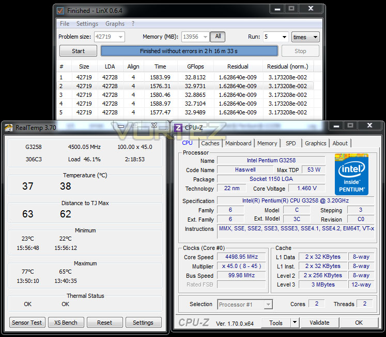The height and width of the screenshot is (337, 386).
Task: Click the Validate button
Action: point(319,323)
